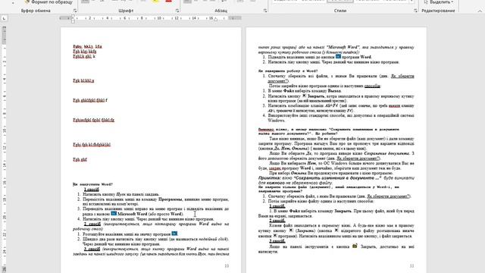Click the '1 спосіб' subheading on page 10

click(x=92, y=190)
